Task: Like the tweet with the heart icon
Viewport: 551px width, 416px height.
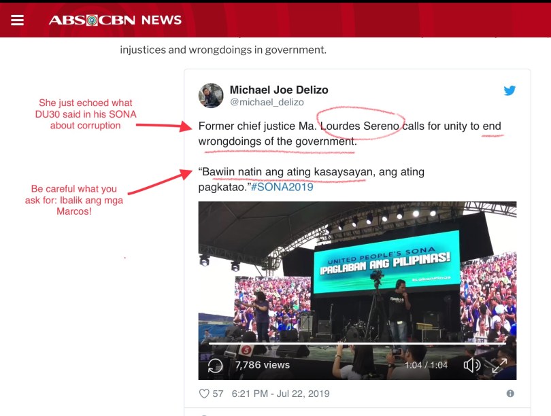Action: click(203, 394)
